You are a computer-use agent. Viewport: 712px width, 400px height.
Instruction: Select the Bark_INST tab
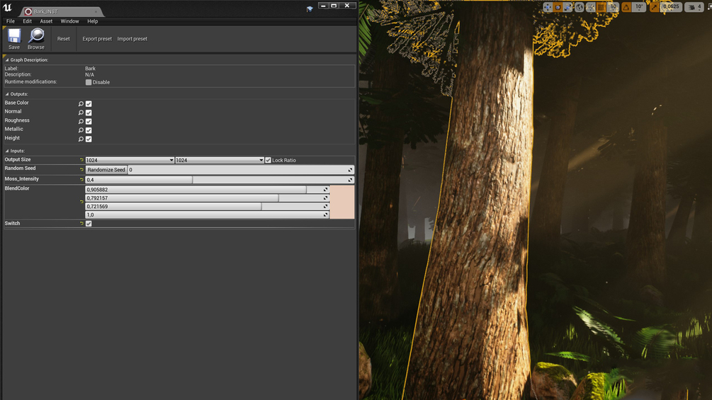tap(62, 11)
